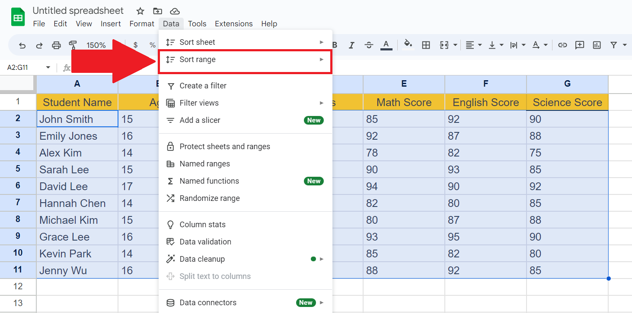Insert a chart
The image size is (632, 313).
[597, 45]
